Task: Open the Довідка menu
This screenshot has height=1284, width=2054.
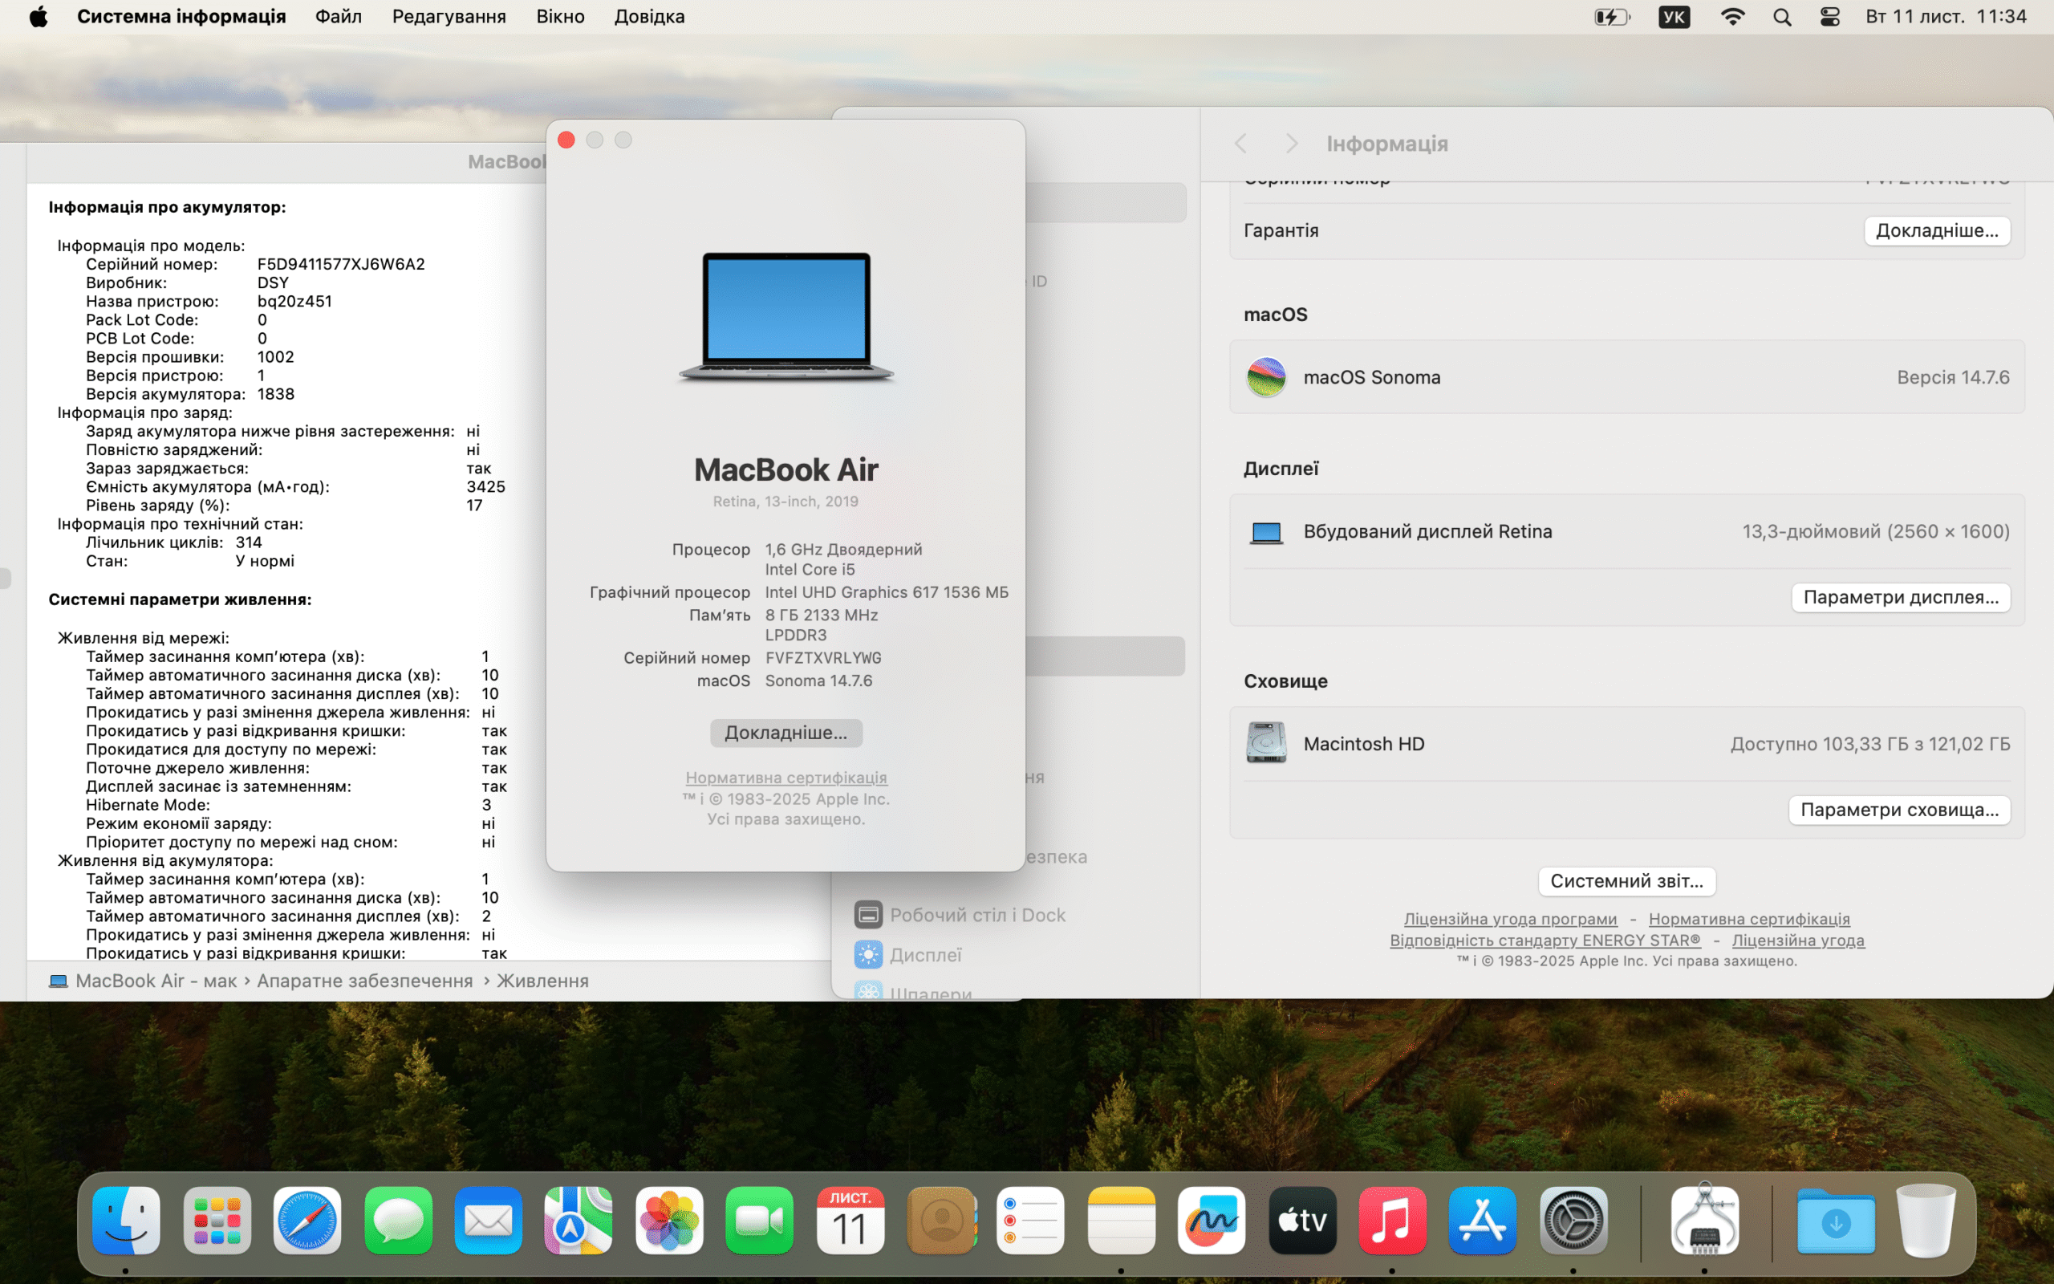Action: click(x=649, y=17)
